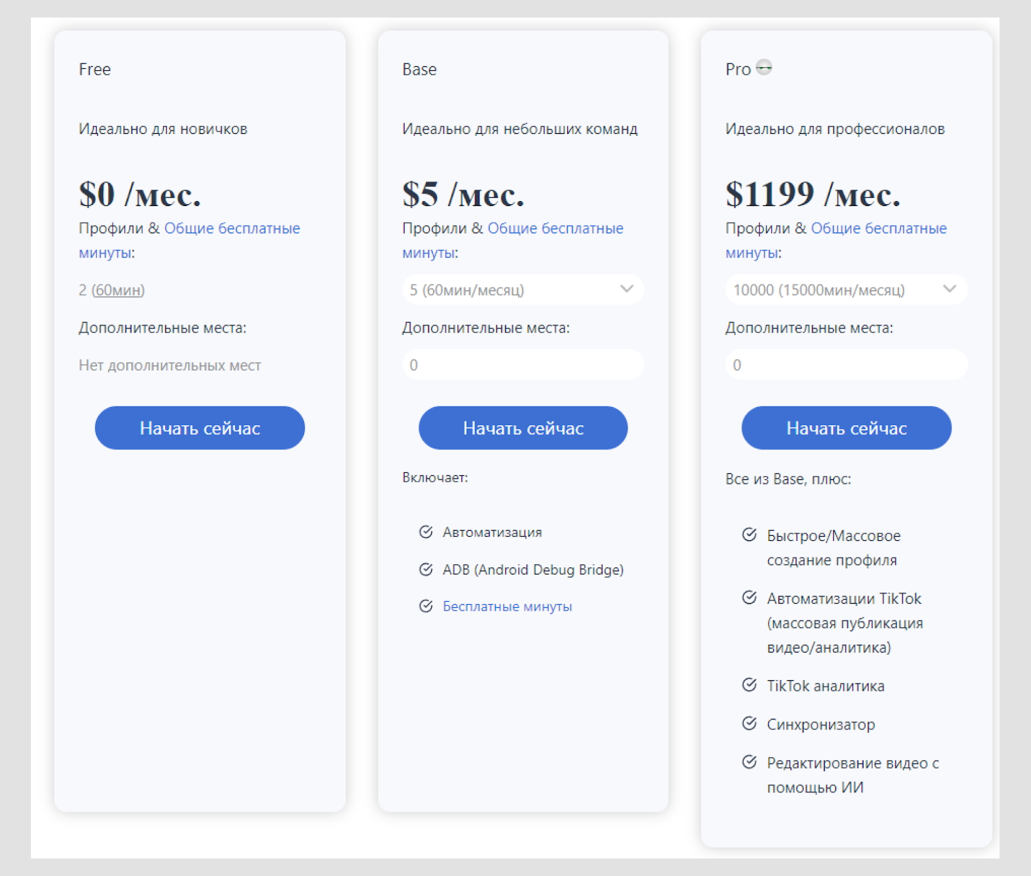Click Дополнительные места label in Base plan
This screenshot has height=876, width=1031.
pos(486,328)
